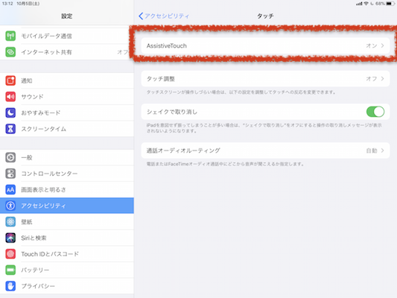Image resolution: width=397 pixels, height=298 pixels.
Task: Tap the 68% battery percentage text
Action: 380,4
